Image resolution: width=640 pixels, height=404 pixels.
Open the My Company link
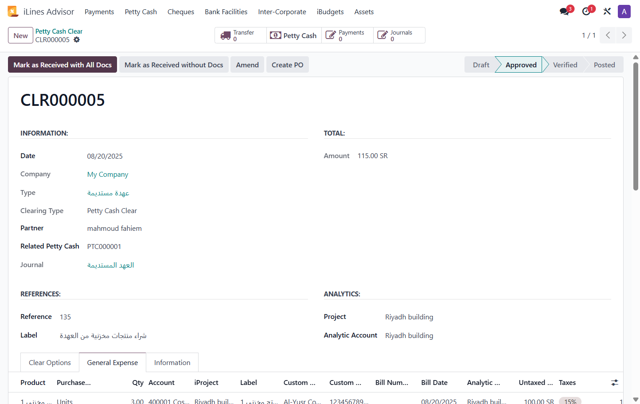tap(108, 175)
